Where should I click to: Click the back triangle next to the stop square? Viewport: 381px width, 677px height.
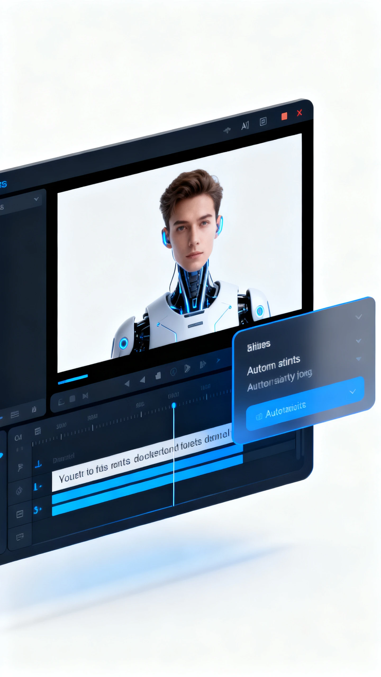point(142,379)
